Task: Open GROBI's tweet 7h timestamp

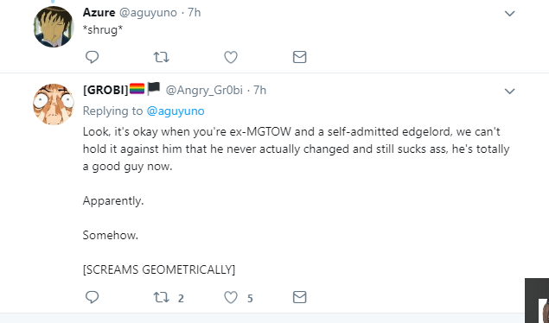Action: point(259,90)
